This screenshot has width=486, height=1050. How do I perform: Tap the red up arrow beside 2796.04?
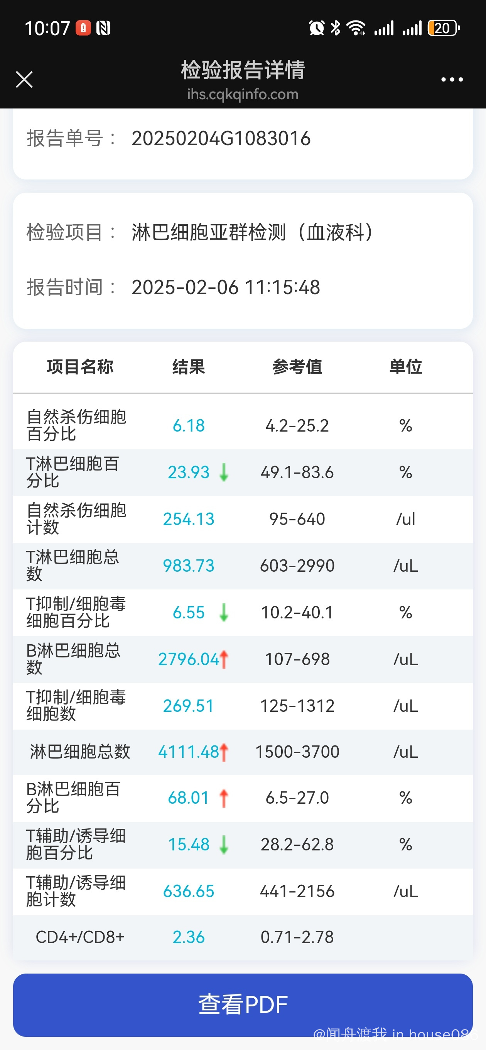(224, 659)
